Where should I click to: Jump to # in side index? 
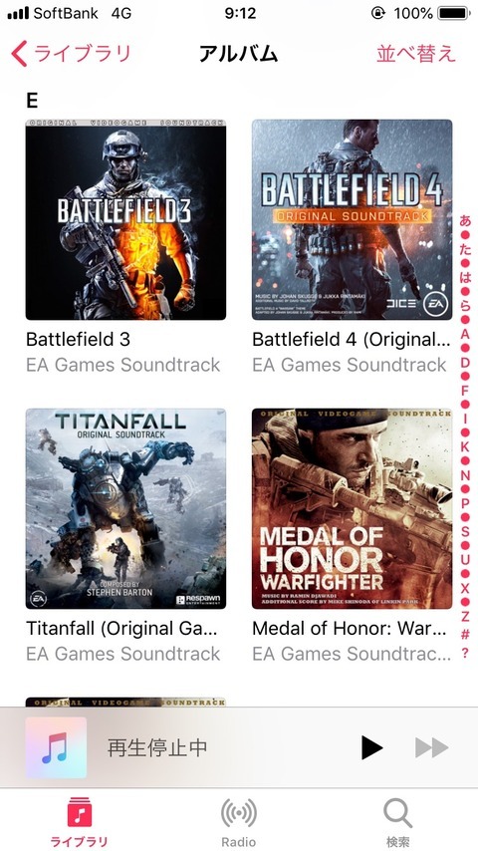[x=465, y=634]
